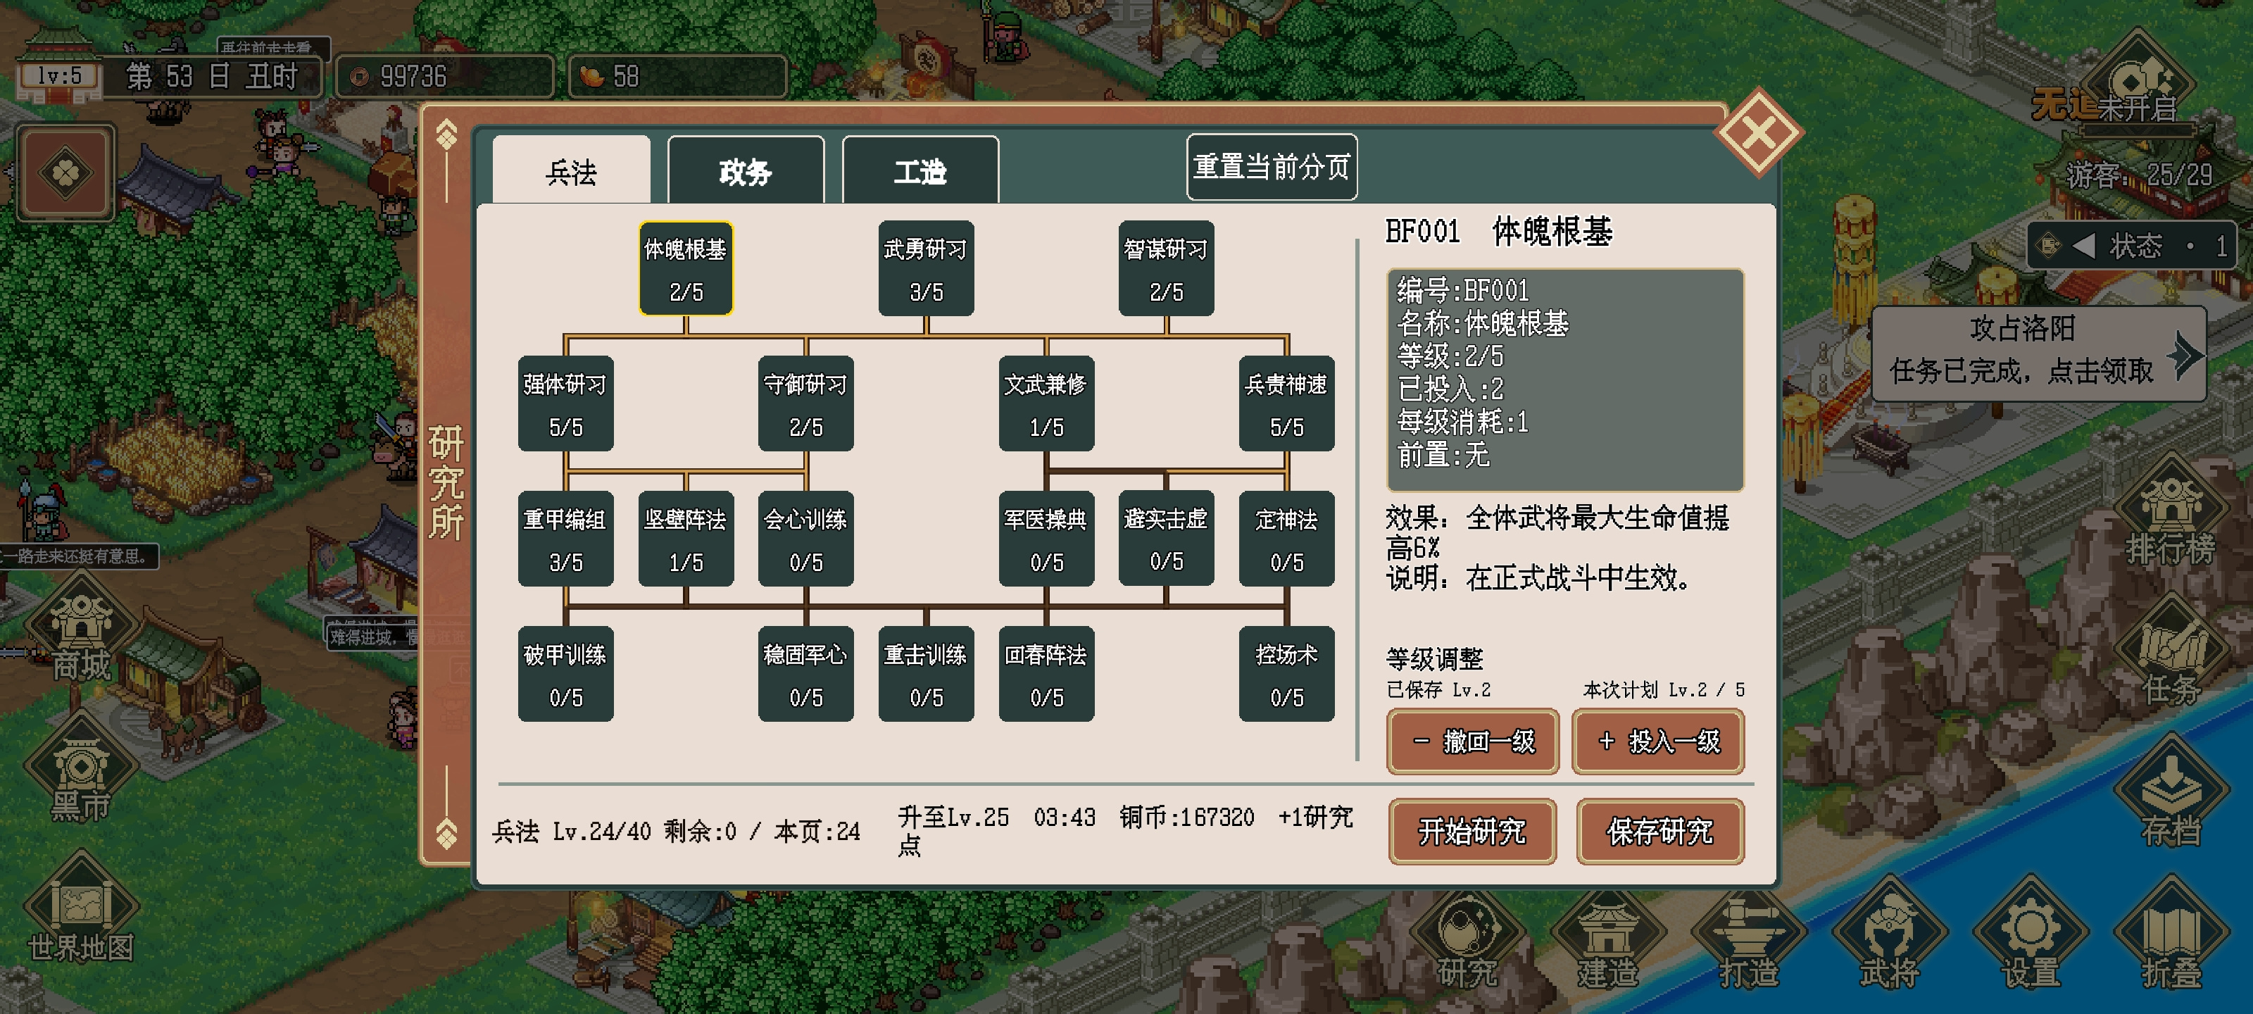
Task: Select the 守御研习 skill node
Action: [x=805, y=403]
